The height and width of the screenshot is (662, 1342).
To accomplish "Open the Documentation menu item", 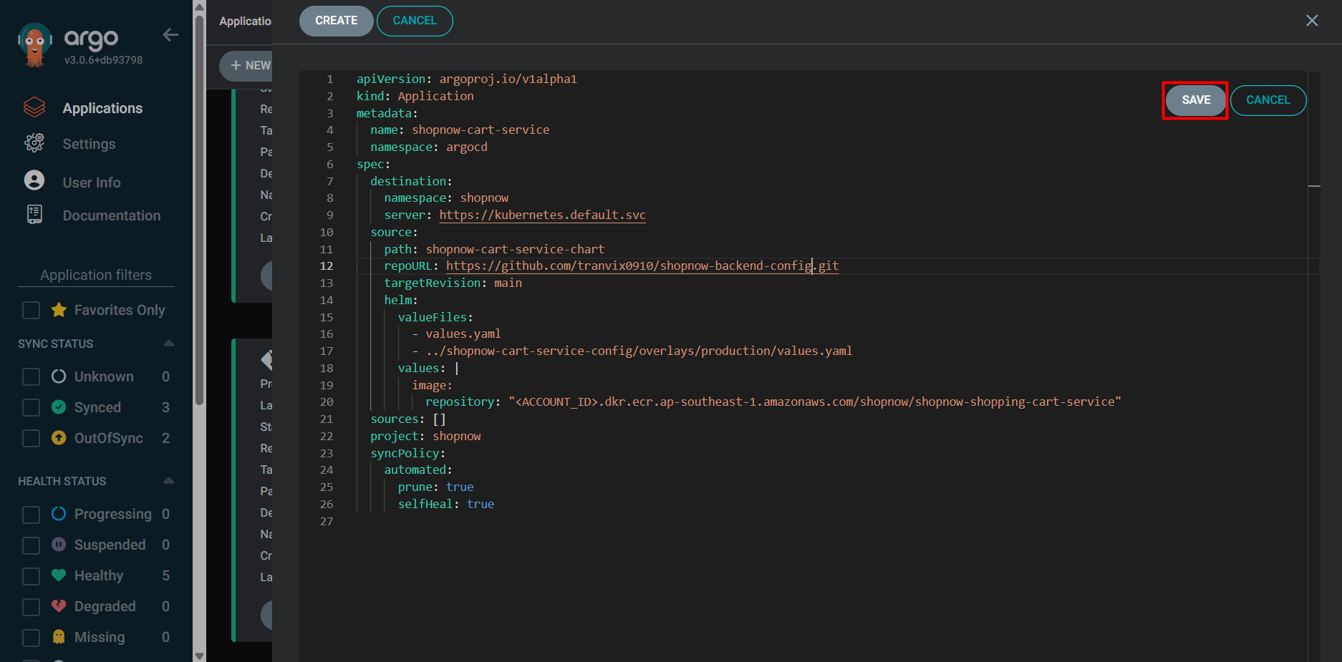I will [x=111, y=215].
